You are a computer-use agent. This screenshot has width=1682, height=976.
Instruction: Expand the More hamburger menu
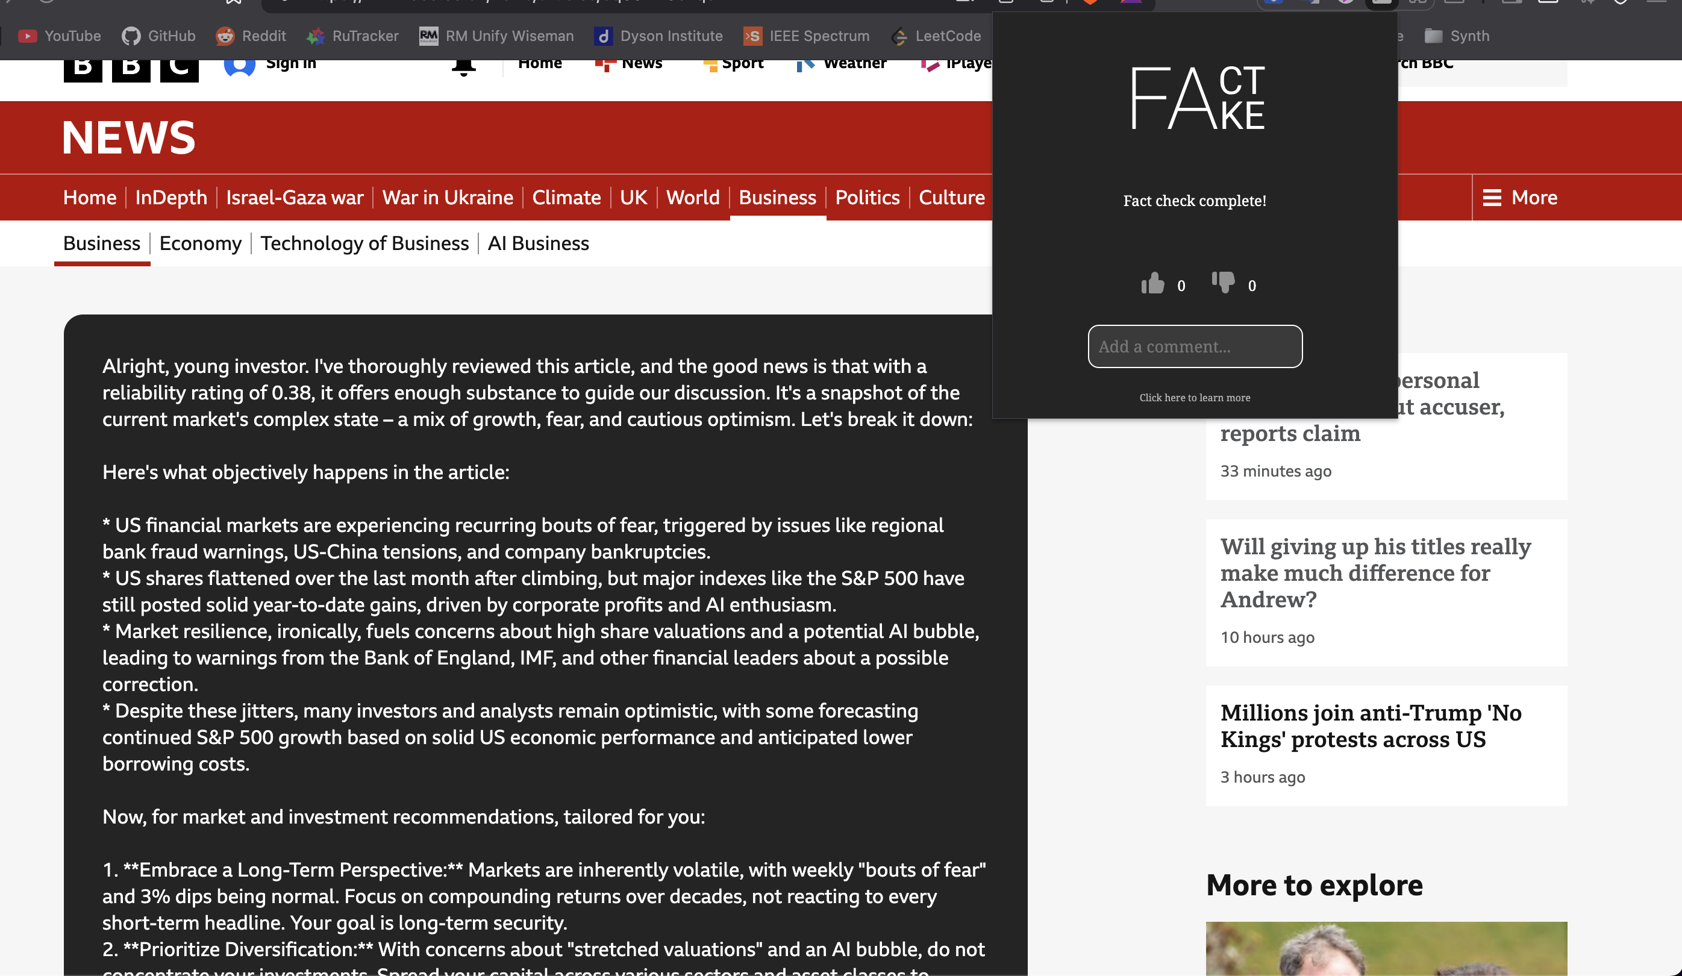coord(1520,198)
